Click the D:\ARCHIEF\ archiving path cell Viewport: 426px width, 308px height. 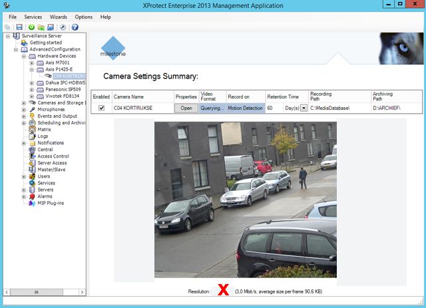tap(397, 108)
